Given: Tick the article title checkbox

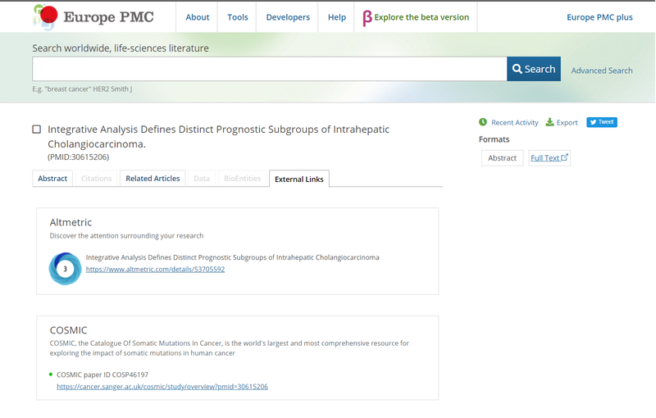Looking at the screenshot, I should click(x=37, y=129).
